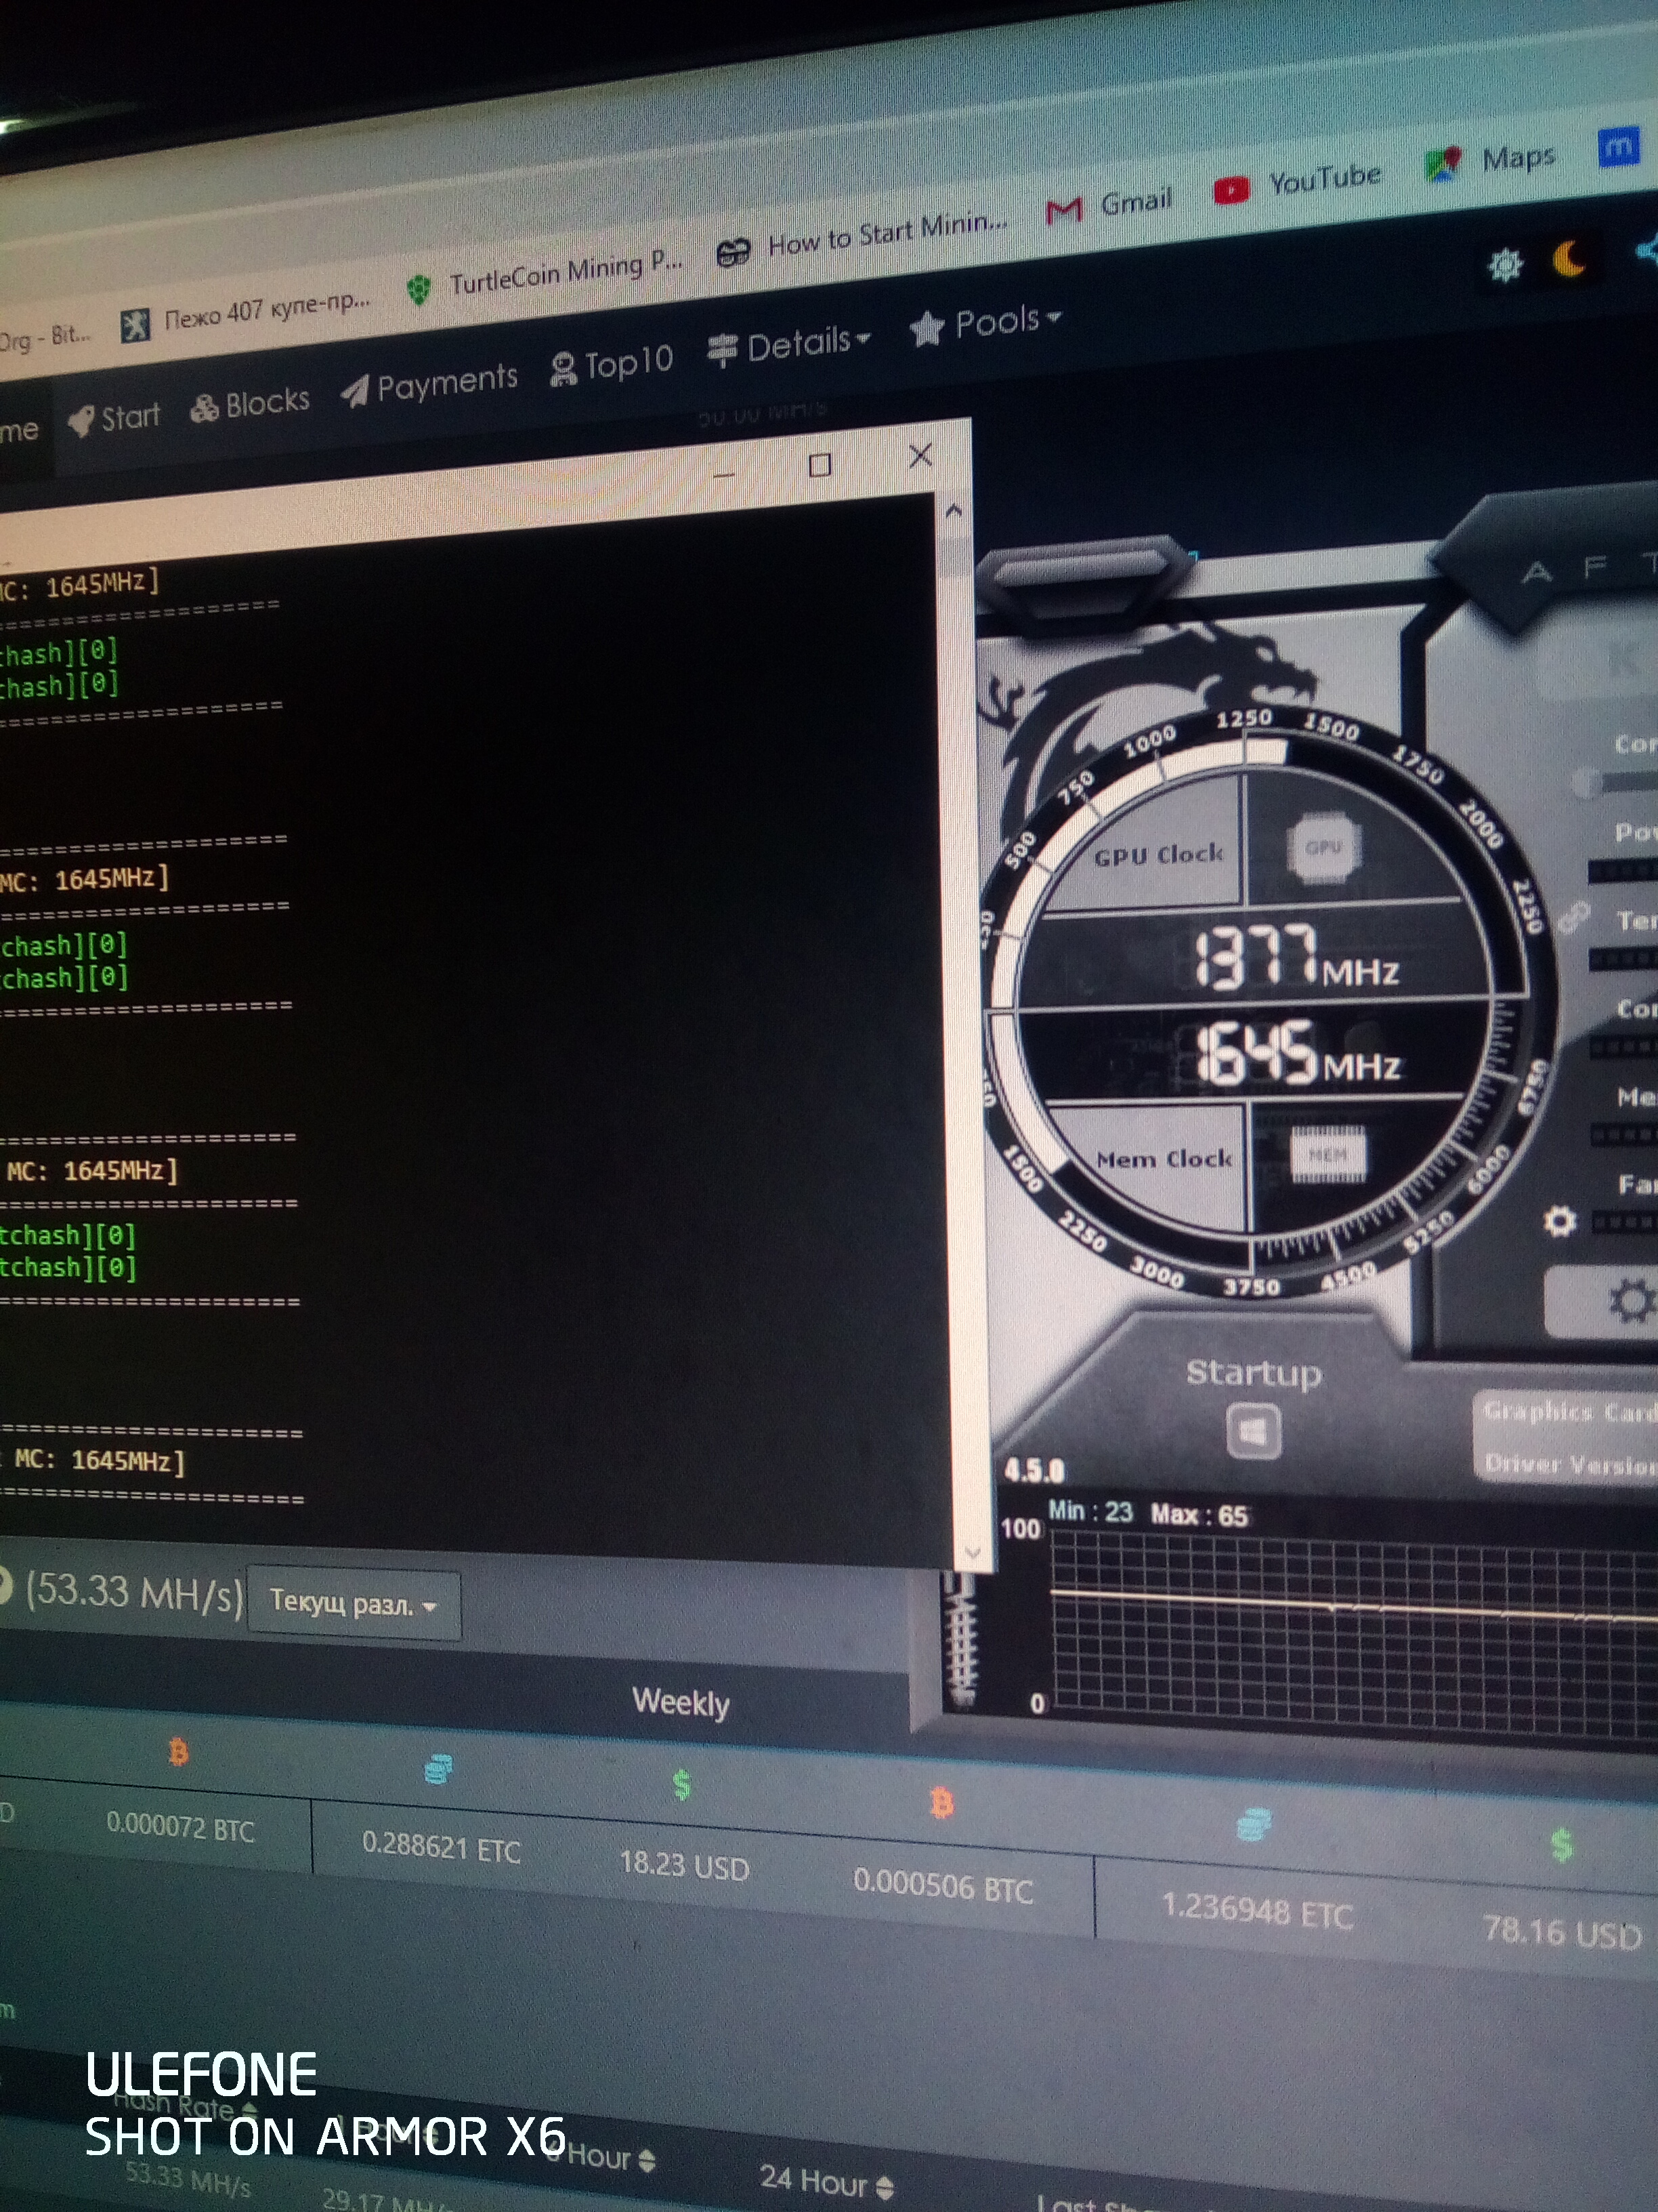Click console window scrollbar up arrow
This screenshot has height=2212, width=1658.
[954, 511]
